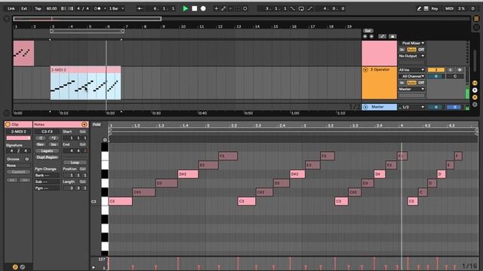This screenshot has width=483, height=271.
Task: Toggle the Mixer section show button
Action: pos(475,97)
